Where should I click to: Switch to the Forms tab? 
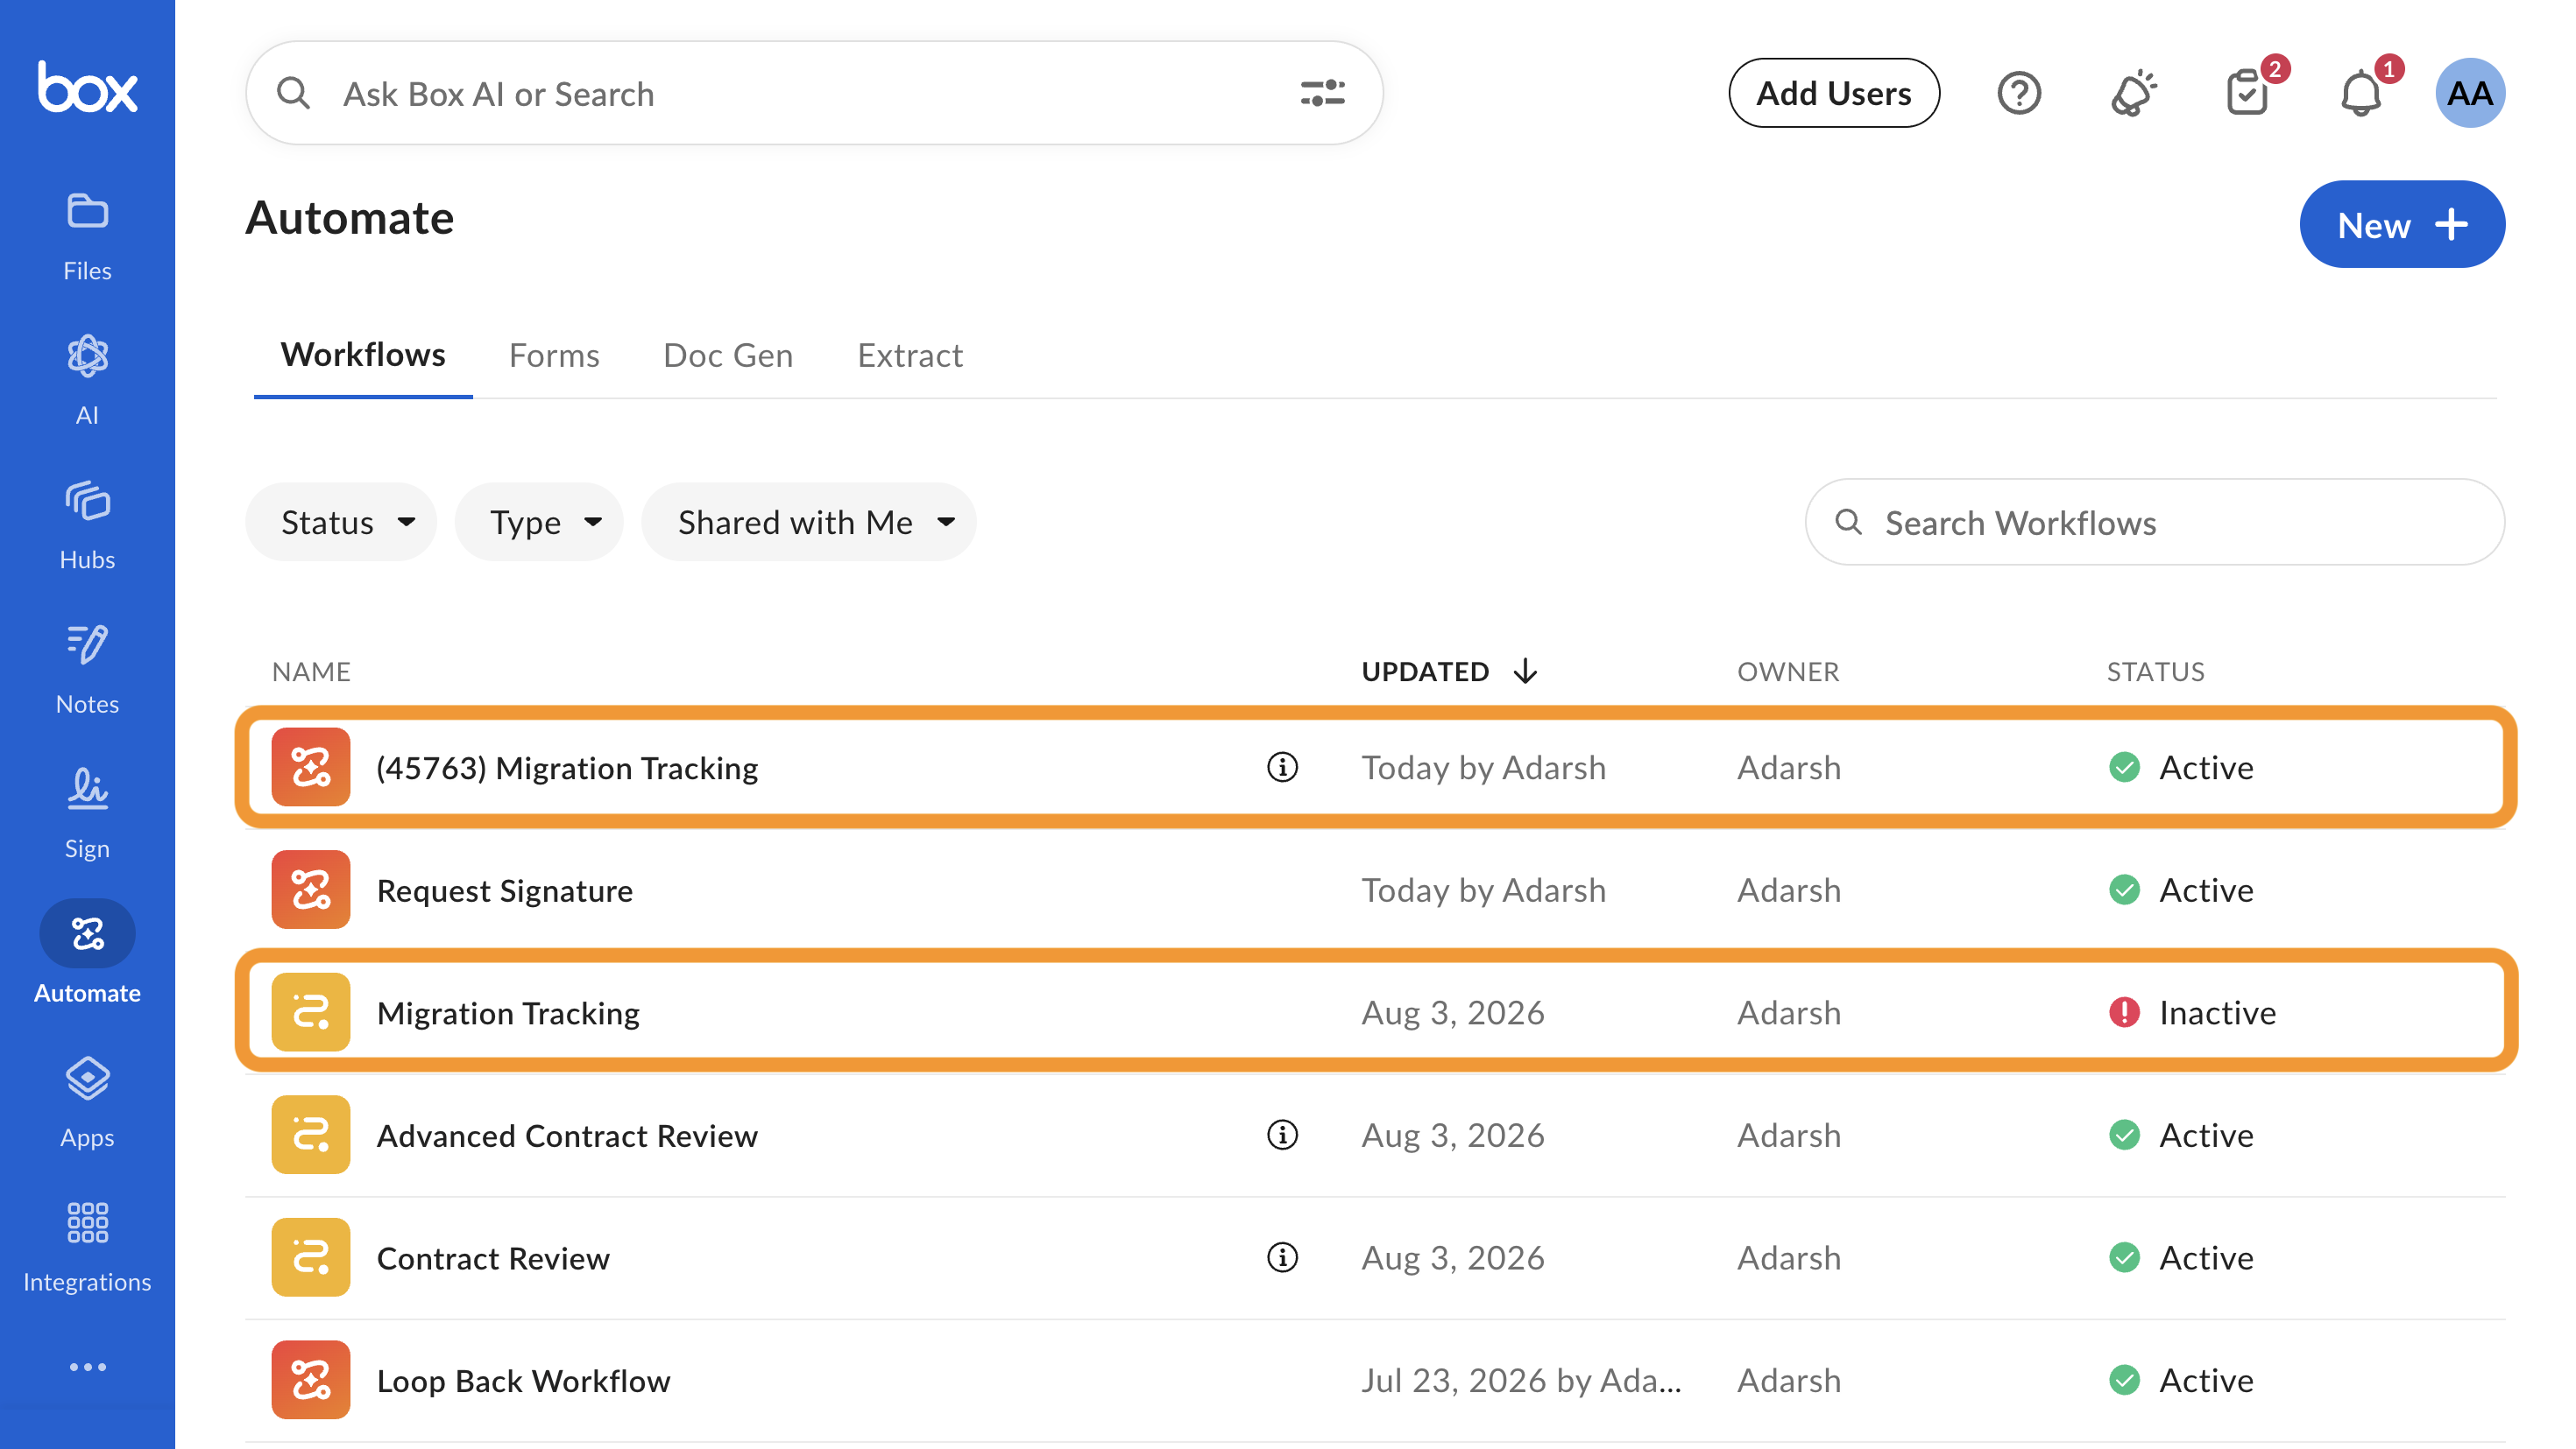[554, 355]
